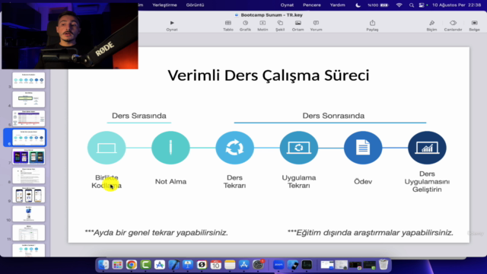Screen dimensions: 487x274
Task: Click the Eğitim dışında araştırmalar footnote
Action: click(371, 233)
